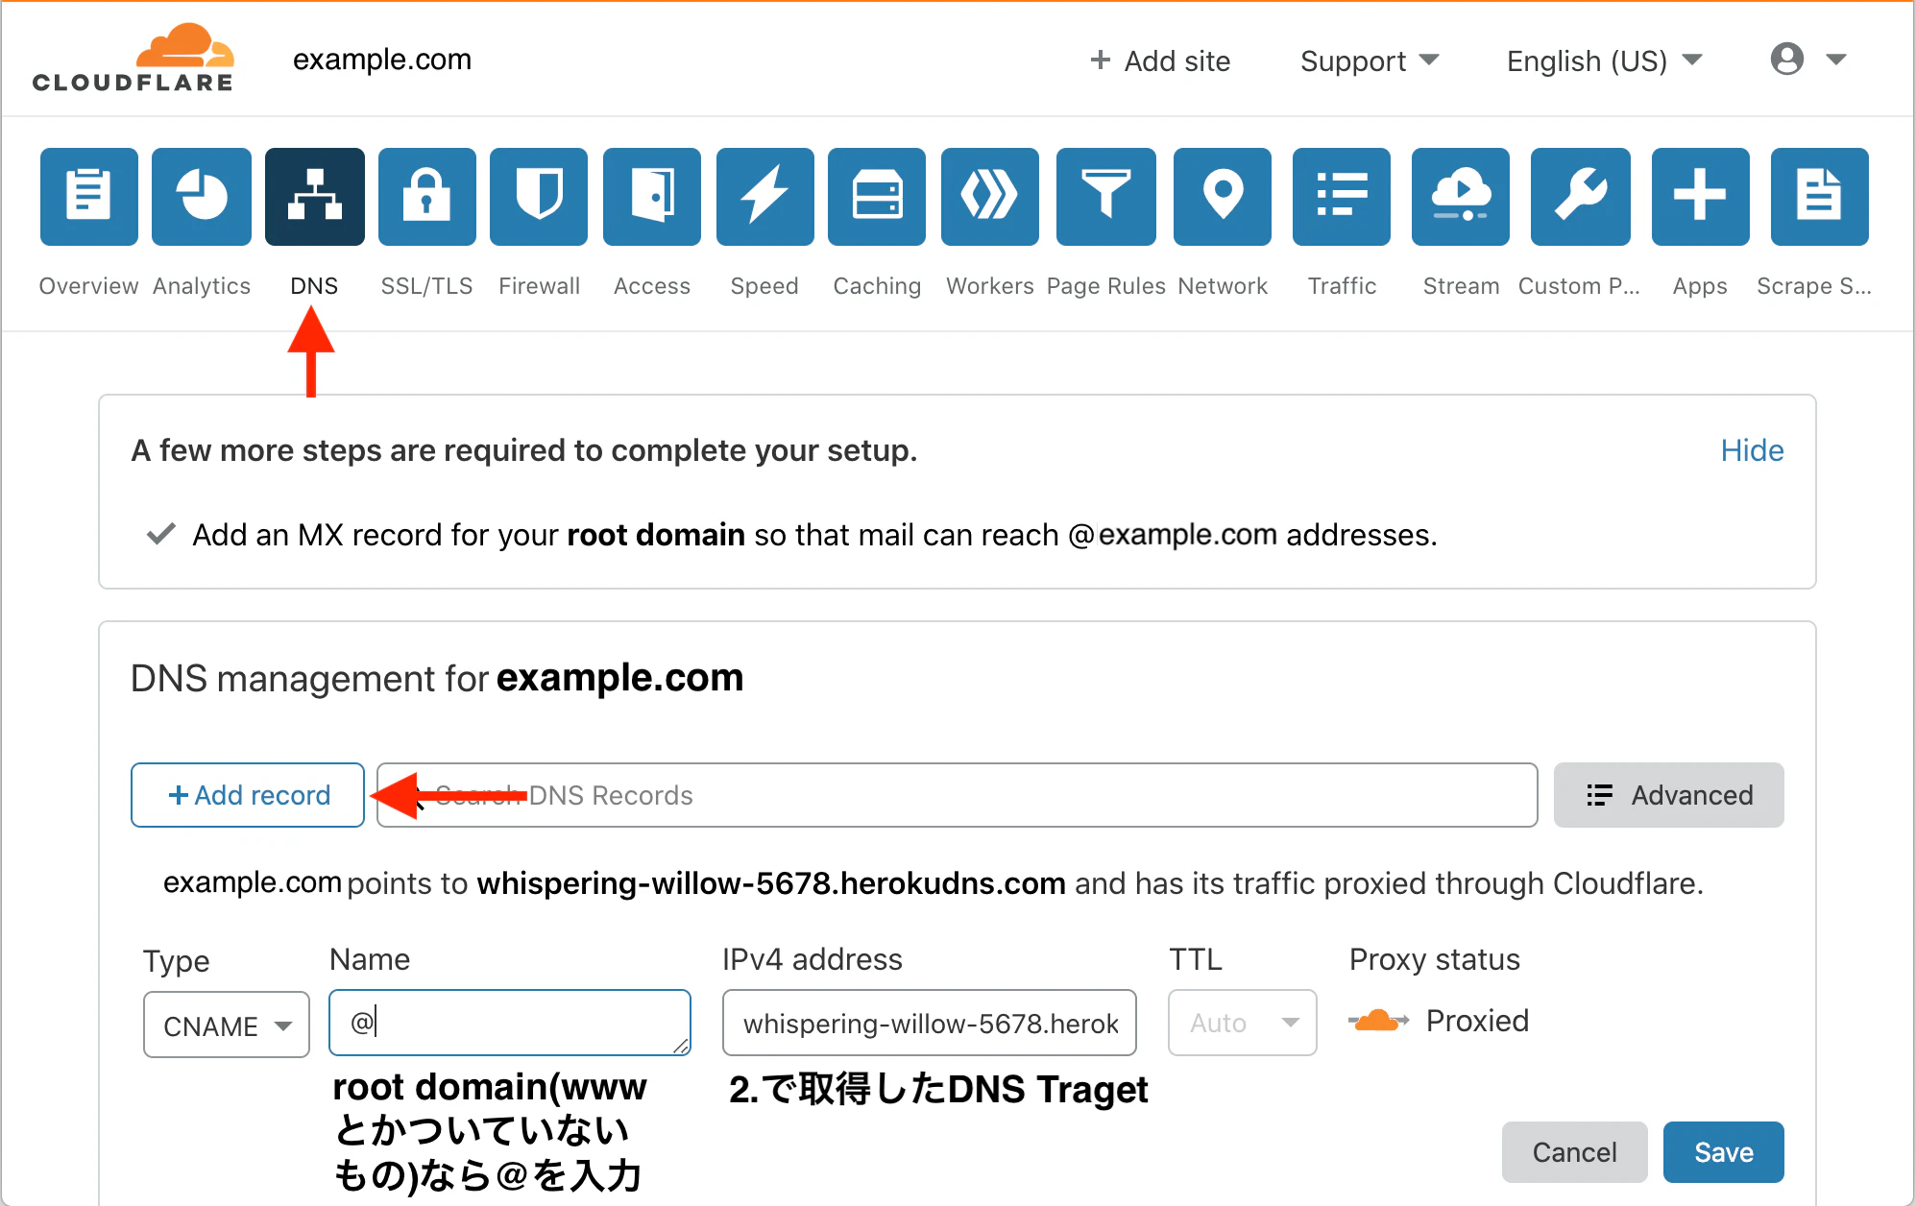The image size is (1916, 1206).
Task: Toggle the Proxied orange cloud status
Action: pos(1377,1021)
